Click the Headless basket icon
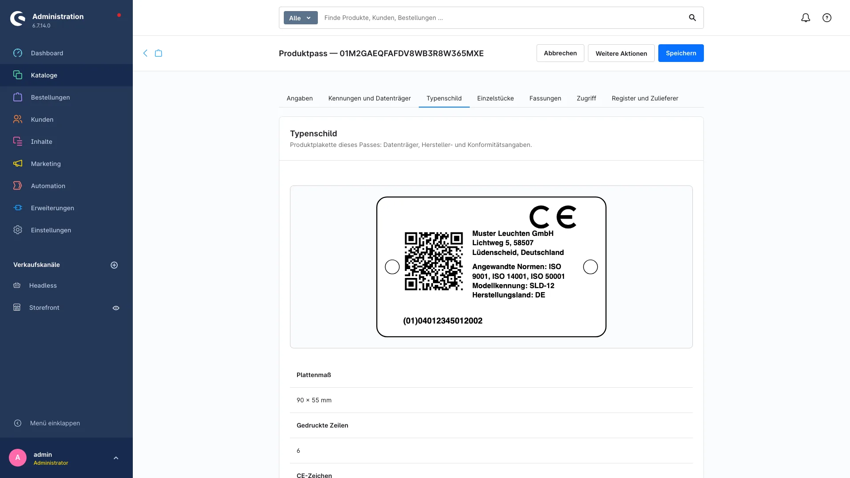Image resolution: width=850 pixels, height=478 pixels. pyautogui.click(x=17, y=285)
